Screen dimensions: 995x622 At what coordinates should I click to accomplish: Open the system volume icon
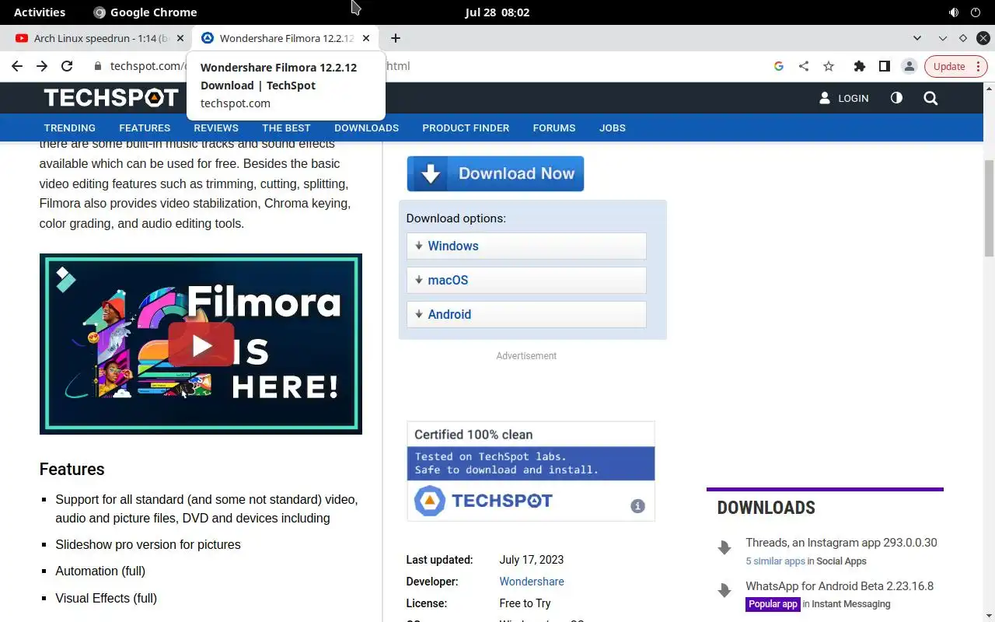click(x=954, y=12)
